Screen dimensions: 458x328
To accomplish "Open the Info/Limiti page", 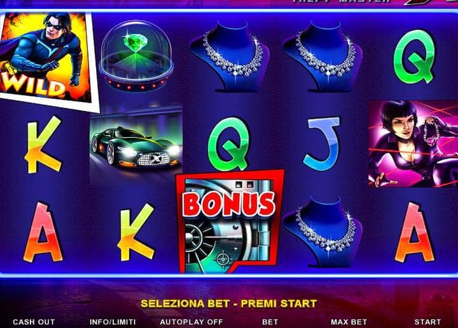I will coord(113,322).
